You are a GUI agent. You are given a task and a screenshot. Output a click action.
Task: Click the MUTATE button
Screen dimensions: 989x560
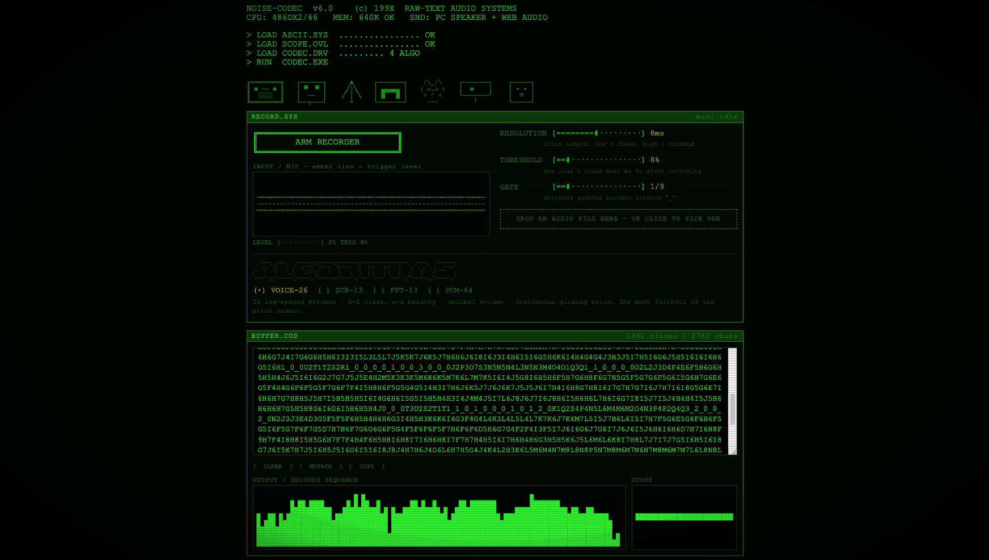(x=321, y=466)
